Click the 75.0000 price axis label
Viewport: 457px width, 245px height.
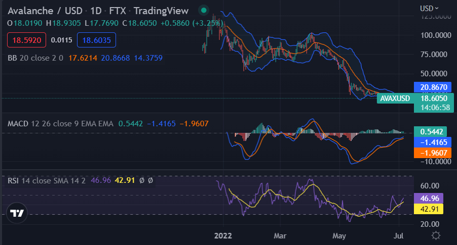coord(434,55)
